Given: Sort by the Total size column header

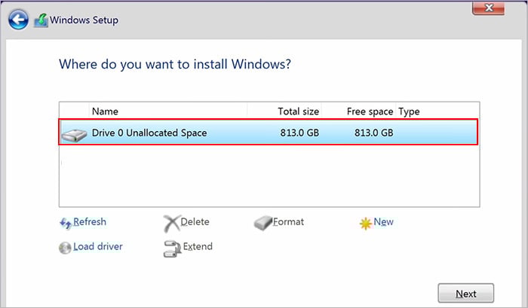Looking at the screenshot, I should (299, 111).
